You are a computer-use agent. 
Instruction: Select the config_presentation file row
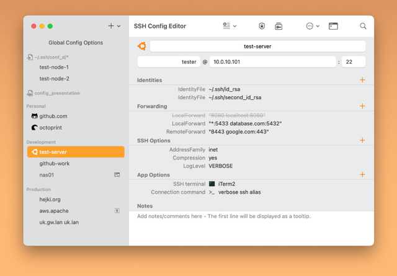point(76,93)
